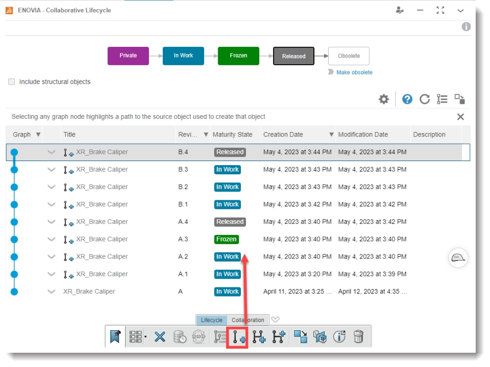Viewport: 490px width, 367px height.
Task: Click the sync arrows icon in bottom toolbar
Action: [x=199, y=337]
